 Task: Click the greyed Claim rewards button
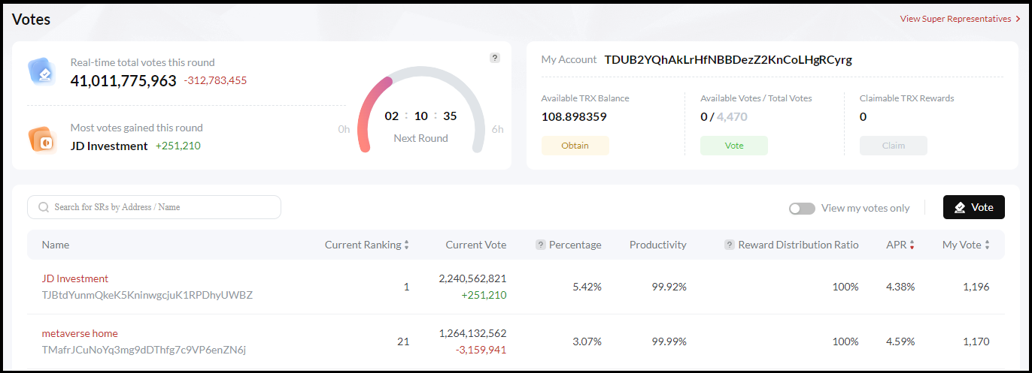pyautogui.click(x=894, y=146)
